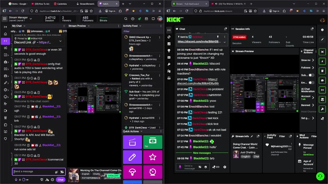Click the purple Chat send button
The width and height of the screenshot is (328, 184).
(60, 180)
